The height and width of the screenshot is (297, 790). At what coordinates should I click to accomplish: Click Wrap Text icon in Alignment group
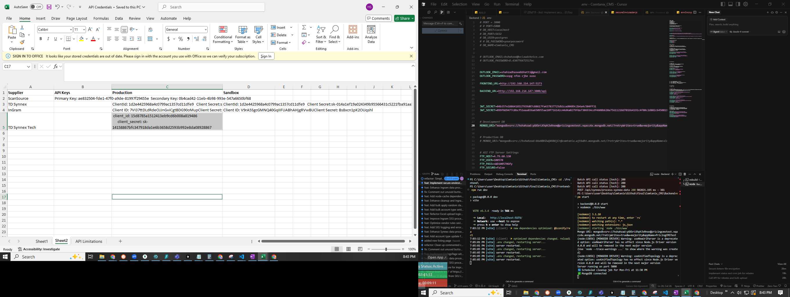click(150, 29)
